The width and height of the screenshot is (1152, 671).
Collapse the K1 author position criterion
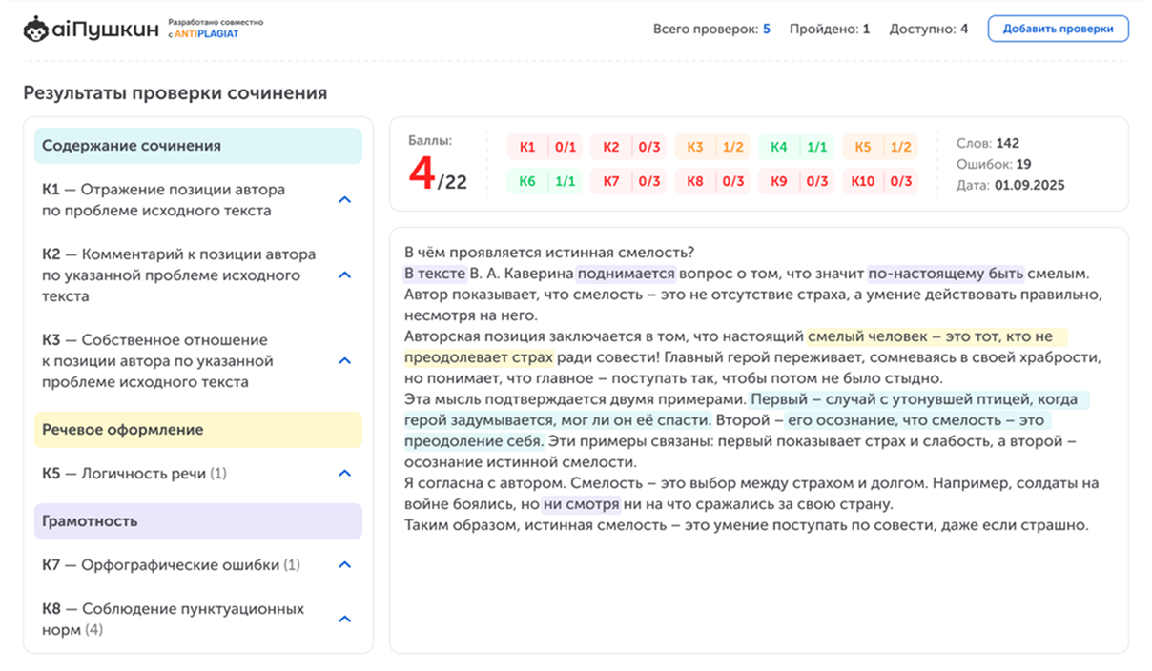(x=345, y=200)
